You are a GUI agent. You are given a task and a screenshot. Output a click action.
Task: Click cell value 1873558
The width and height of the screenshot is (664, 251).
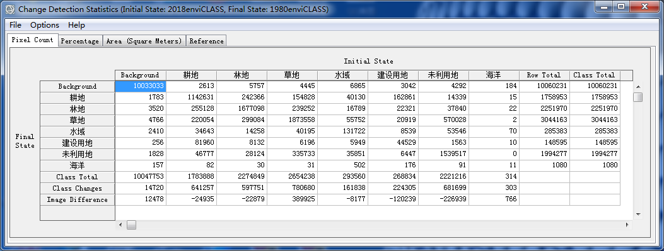(x=292, y=120)
